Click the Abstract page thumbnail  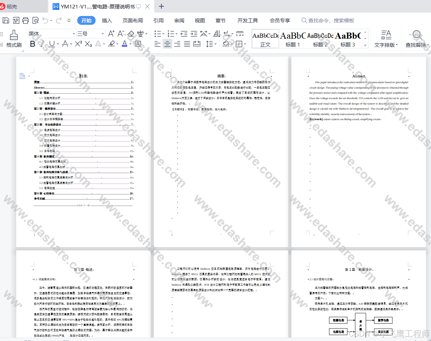358,152
